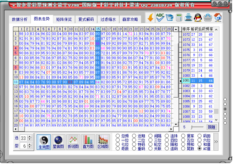This screenshot has height=164, width=233.
Task: Click the 前码 column header
Action: (x=194, y=29)
